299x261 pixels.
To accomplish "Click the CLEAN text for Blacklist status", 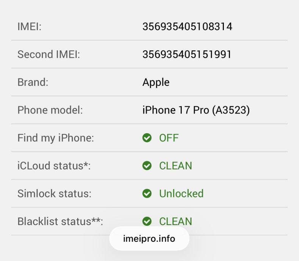I will [175, 221].
